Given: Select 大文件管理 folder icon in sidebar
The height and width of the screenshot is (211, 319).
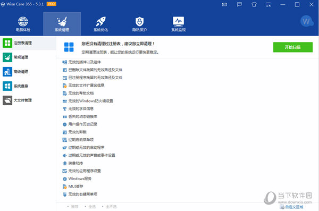Looking at the screenshot, I should (x=7, y=100).
